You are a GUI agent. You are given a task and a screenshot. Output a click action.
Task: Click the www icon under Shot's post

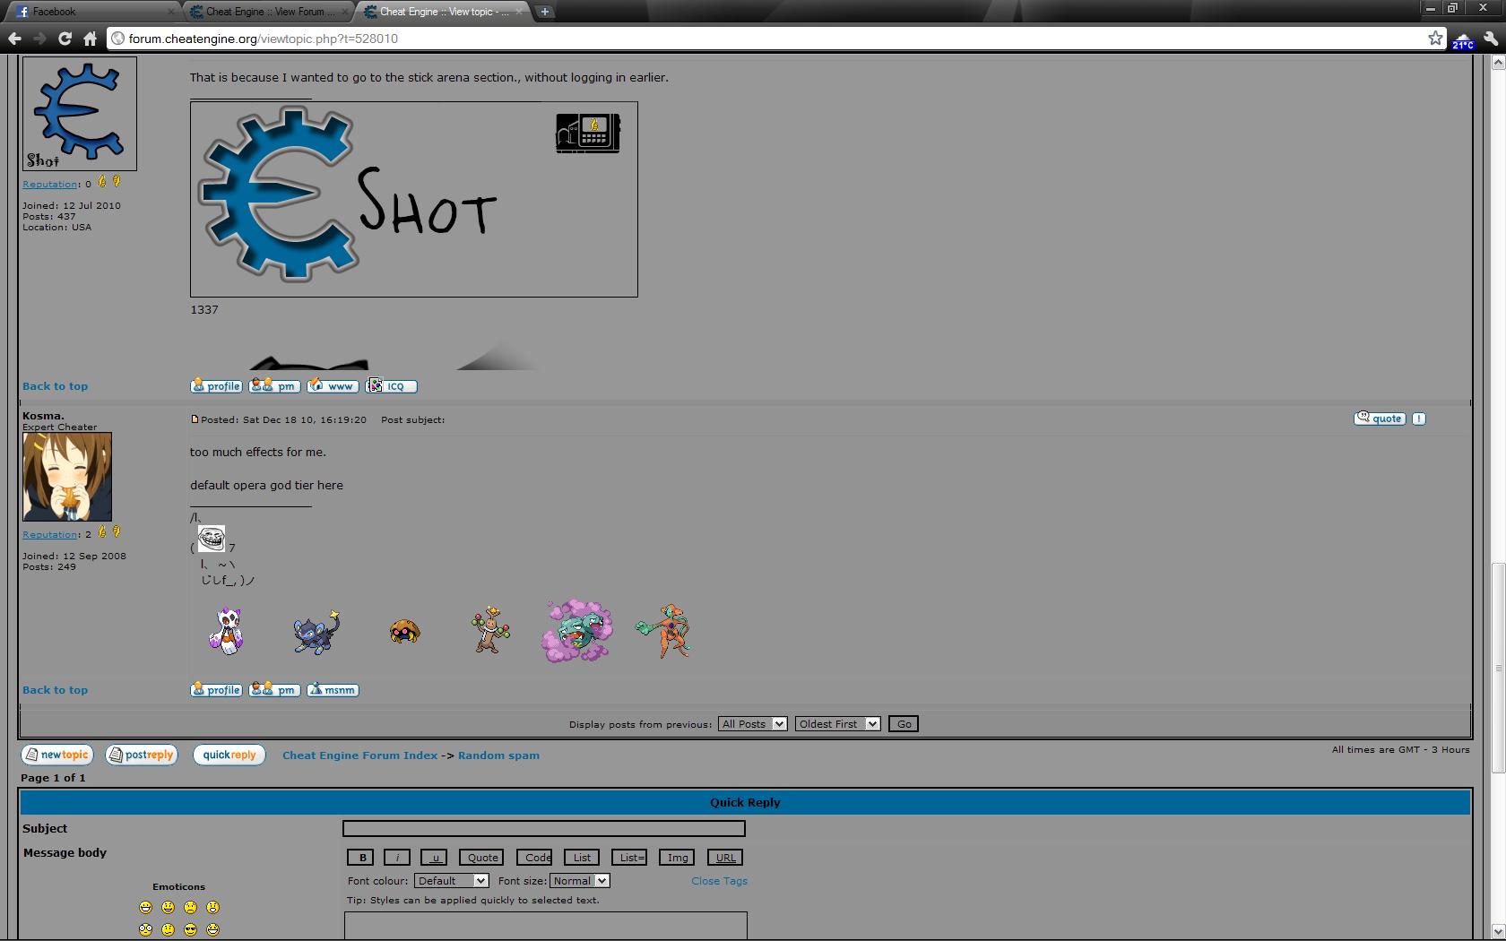point(333,386)
